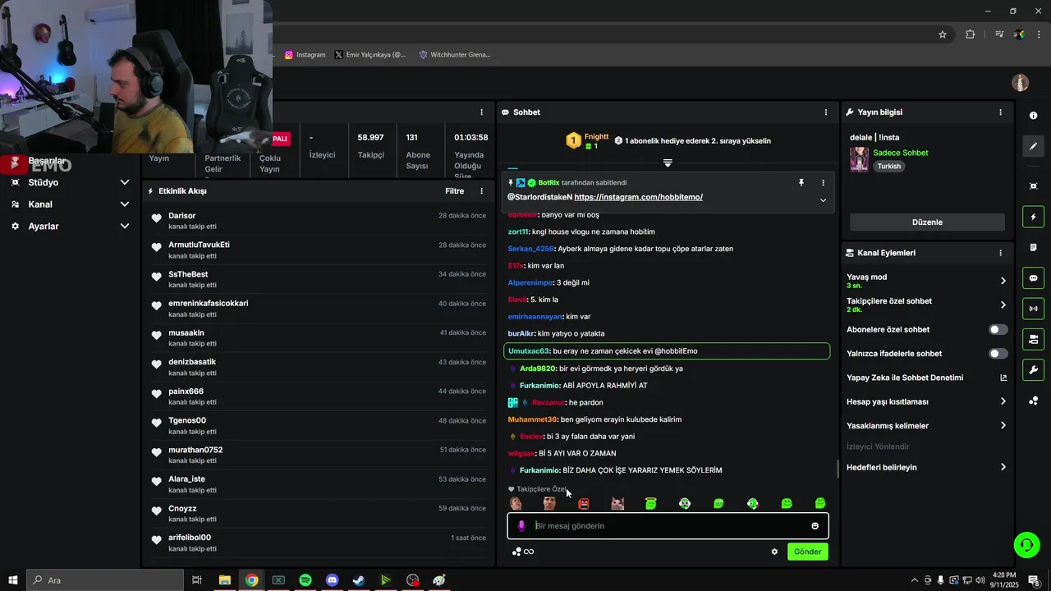
Task: Select the red angry face emote
Action: [584, 503]
